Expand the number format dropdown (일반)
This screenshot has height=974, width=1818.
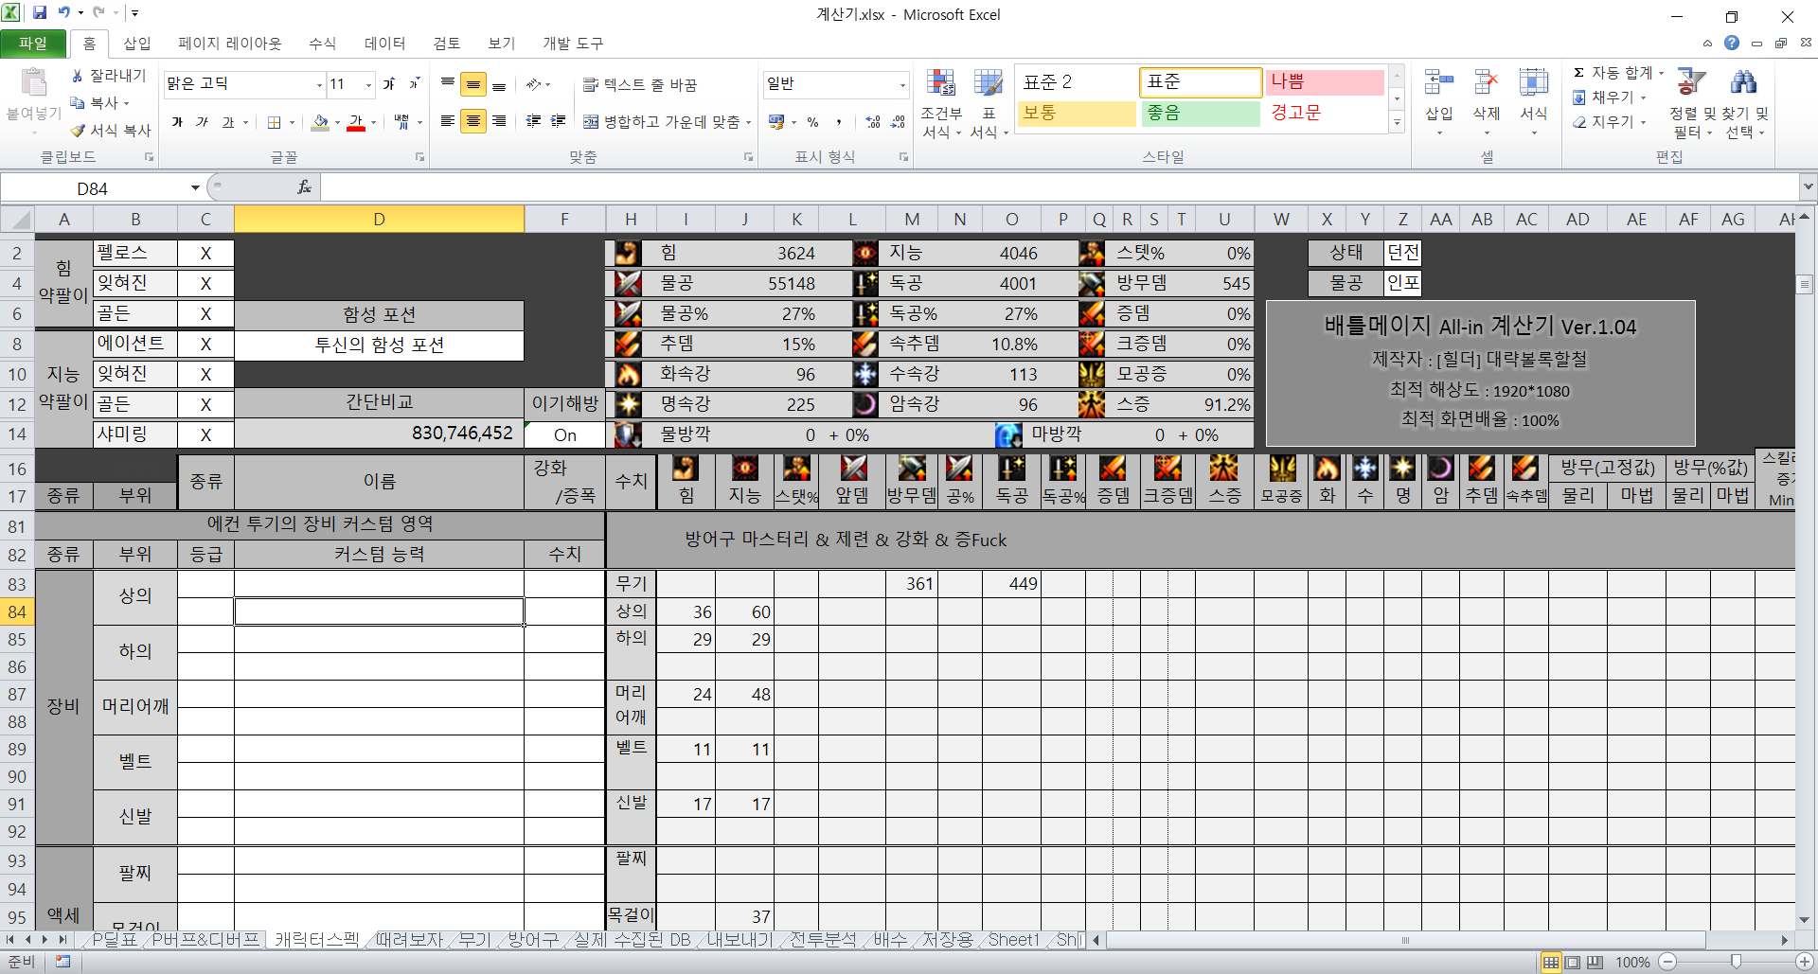(x=901, y=85)
